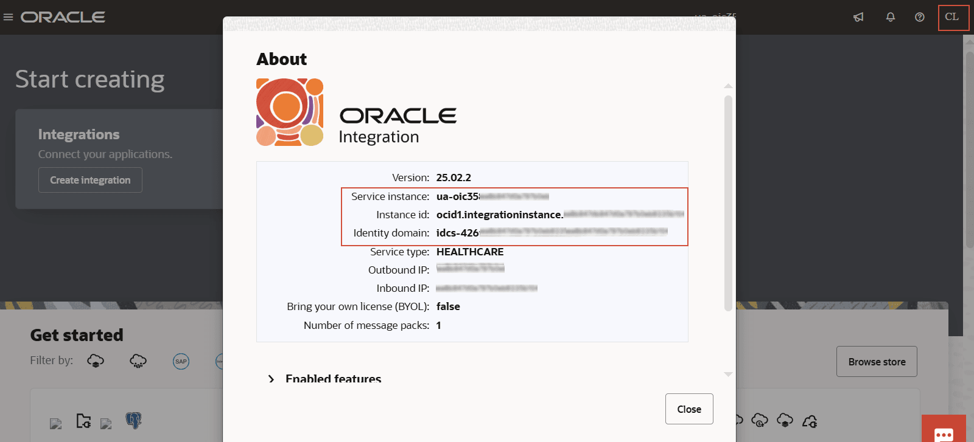Viewport: 974px width, 442px height.
Task: Open the announcements megaphone icon
Action: coord(858,17)
